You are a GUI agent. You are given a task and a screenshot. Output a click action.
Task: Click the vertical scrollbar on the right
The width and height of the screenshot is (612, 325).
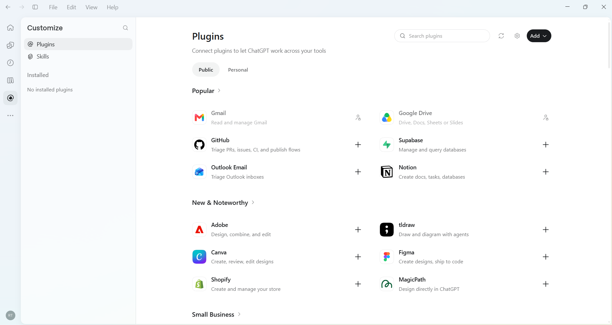[x=609, y=45]
